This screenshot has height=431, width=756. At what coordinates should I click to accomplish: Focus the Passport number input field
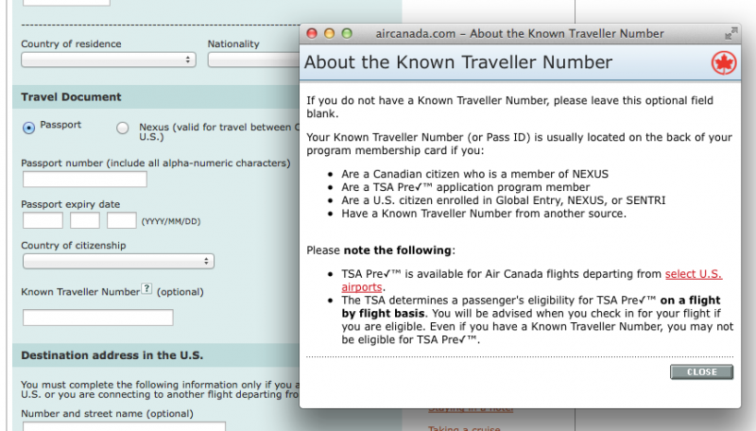click(x=85, y=180)
